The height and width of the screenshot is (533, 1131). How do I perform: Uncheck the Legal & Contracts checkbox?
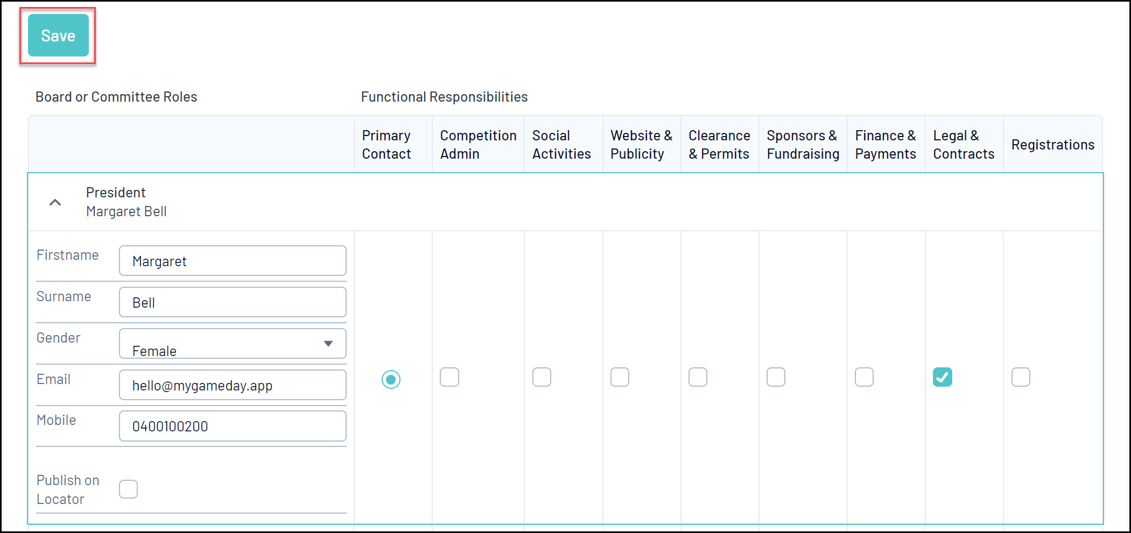[942, 377]
